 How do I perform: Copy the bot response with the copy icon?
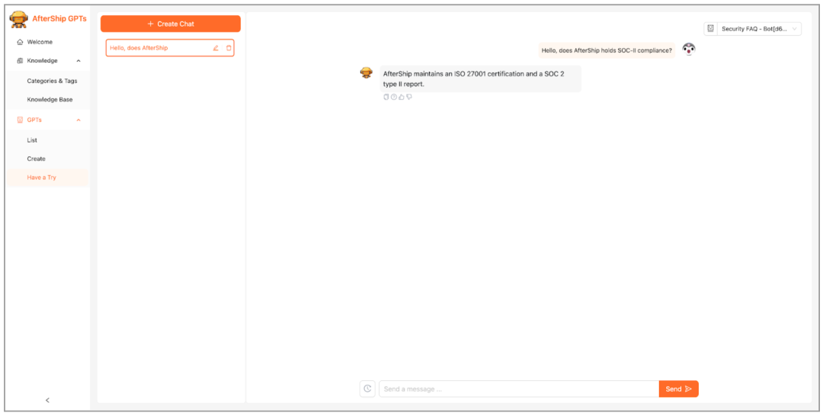[x=386, y=97]
